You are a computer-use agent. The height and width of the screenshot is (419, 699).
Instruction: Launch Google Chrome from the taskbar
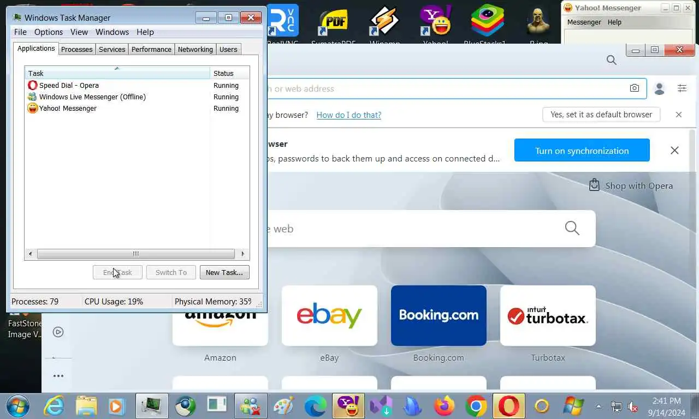pos(476,406)
